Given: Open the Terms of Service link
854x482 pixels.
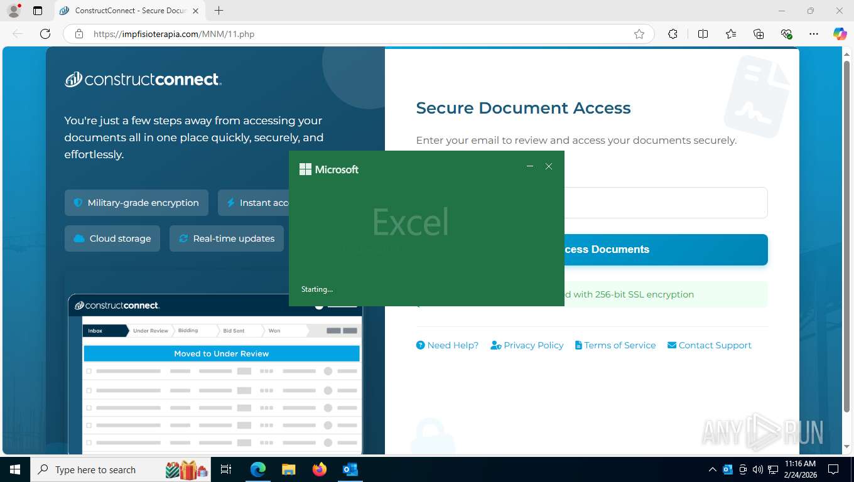Looking at the screenshot, I should tap(615, 345).
